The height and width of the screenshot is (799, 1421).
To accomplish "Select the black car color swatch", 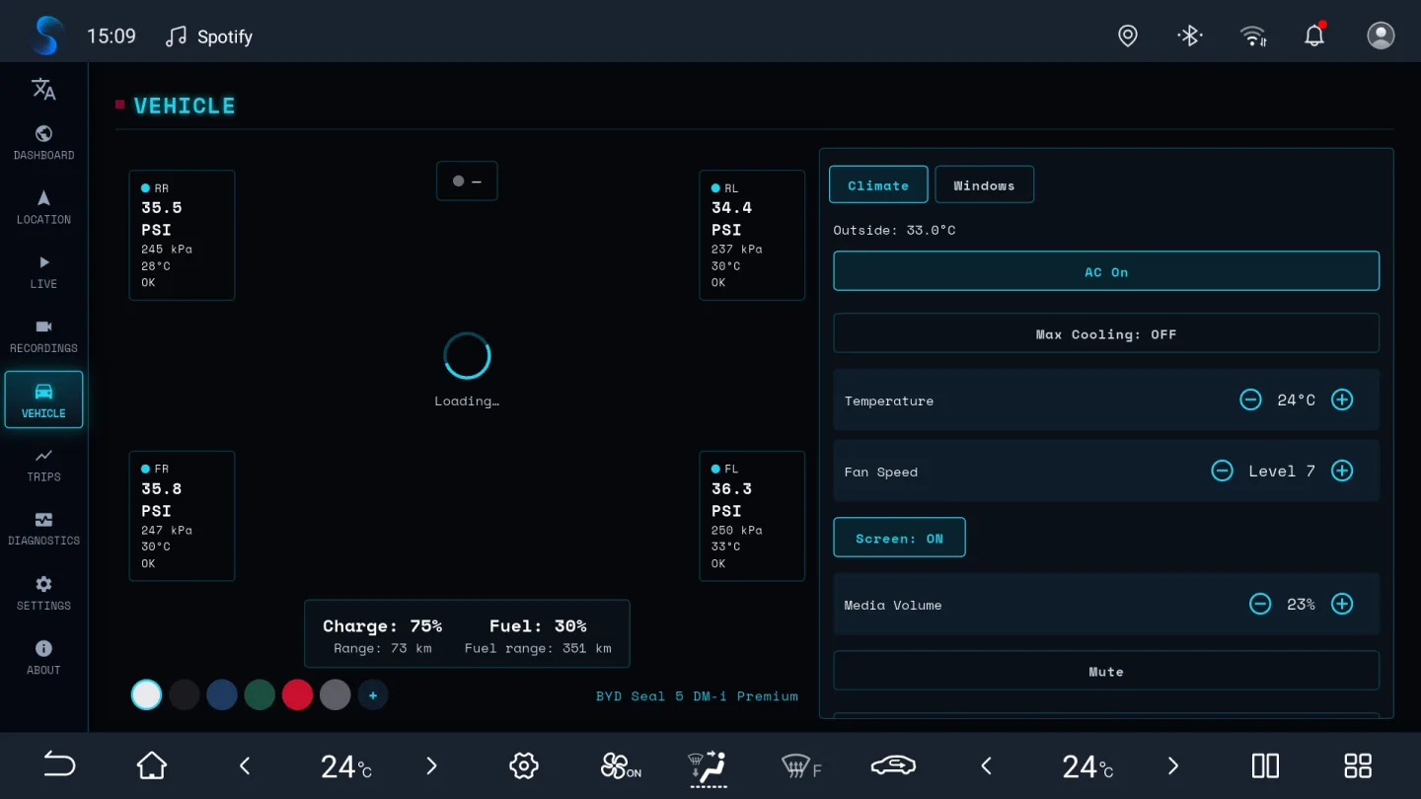I will 185,694.
